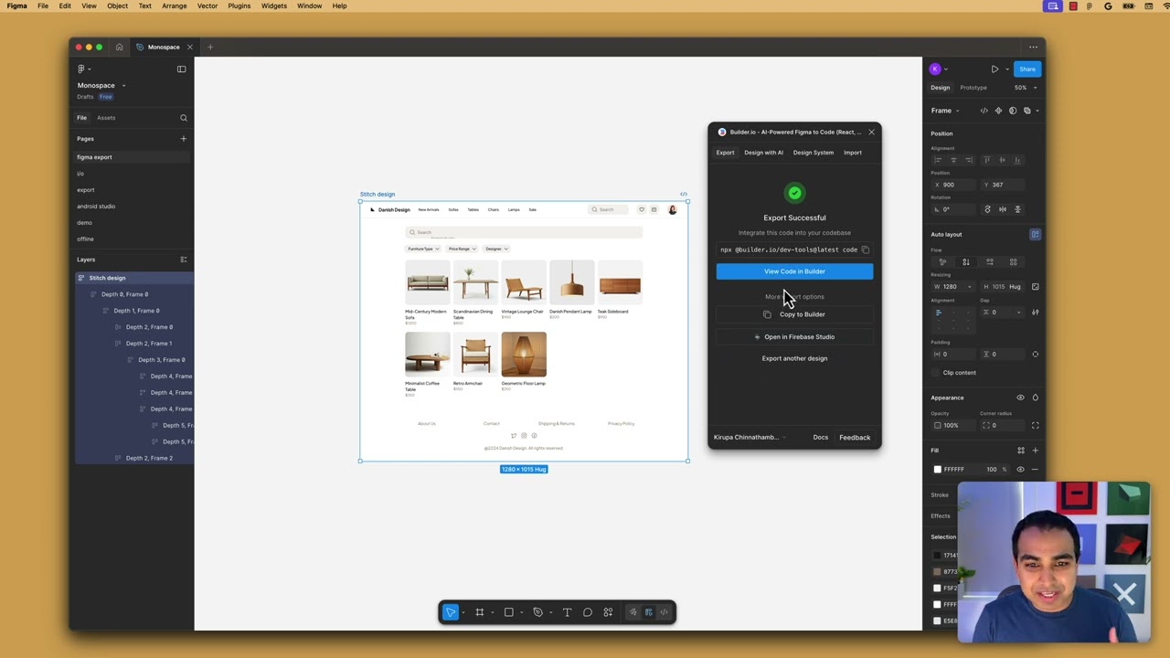
Task: Toggle the Auto layout button
Action: (x=1035, y=235)
